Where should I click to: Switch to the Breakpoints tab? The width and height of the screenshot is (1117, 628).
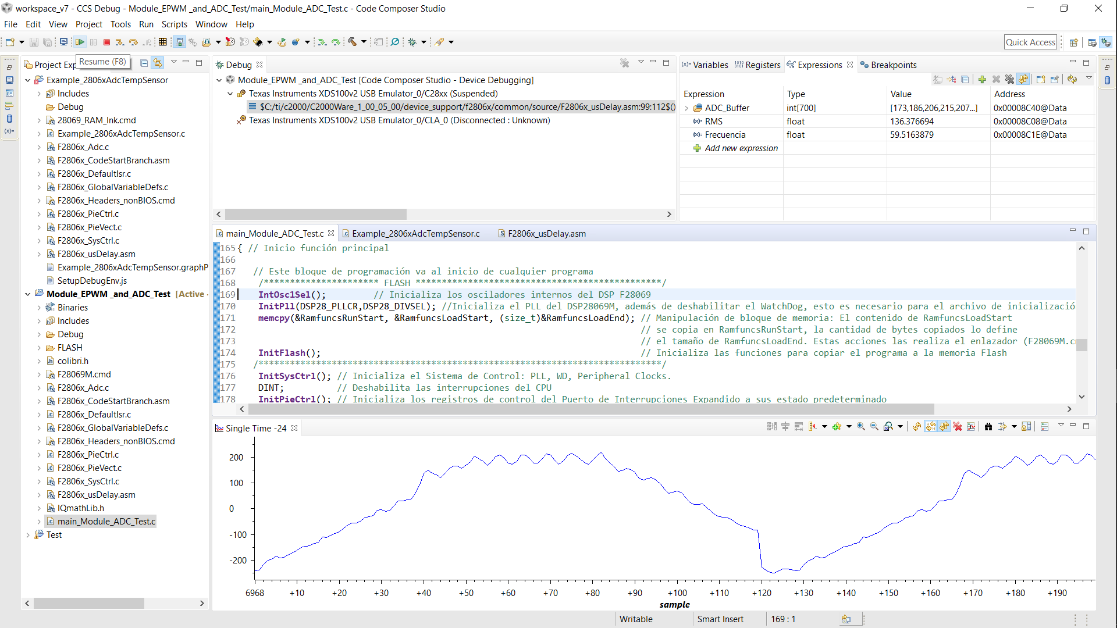tap(888, 65)
